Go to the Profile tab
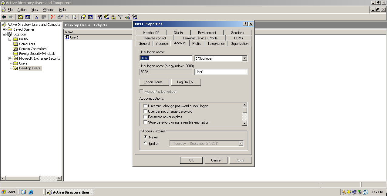 pyautogui.click(x=197, y=44)
